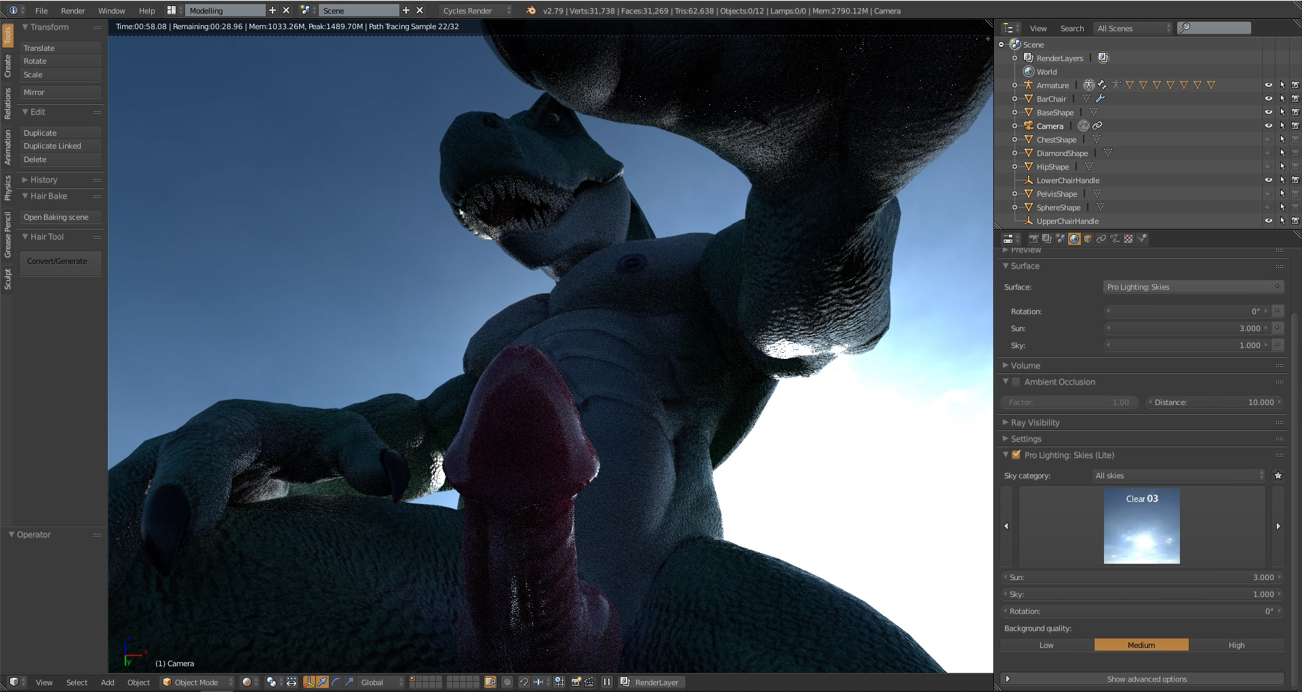Adjust the Surface Sun strength slider
This screenshot has width=1302, height=692.
click(1187, 328)
